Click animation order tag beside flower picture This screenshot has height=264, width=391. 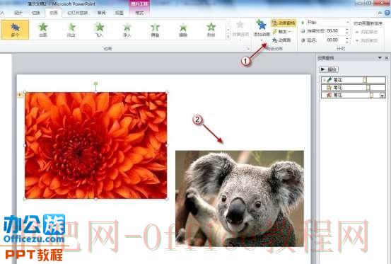(x=20, y=95)
